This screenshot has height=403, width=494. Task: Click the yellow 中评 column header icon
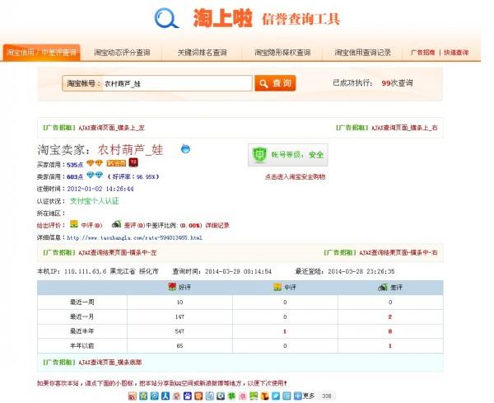pyautogui.click(x=277, y=287)
